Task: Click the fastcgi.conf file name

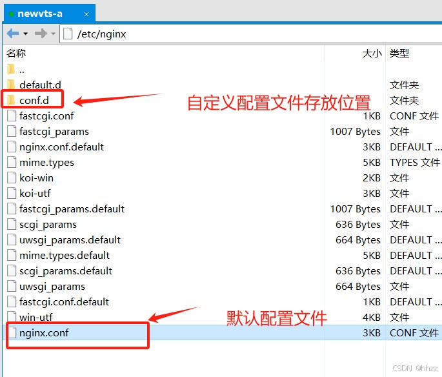Action: [x=46, y=116]
